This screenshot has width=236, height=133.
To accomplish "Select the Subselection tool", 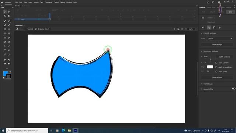I will (x=9, y=11).
